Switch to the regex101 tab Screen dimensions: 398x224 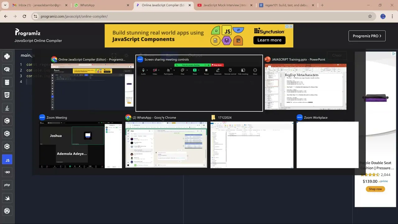287,5
